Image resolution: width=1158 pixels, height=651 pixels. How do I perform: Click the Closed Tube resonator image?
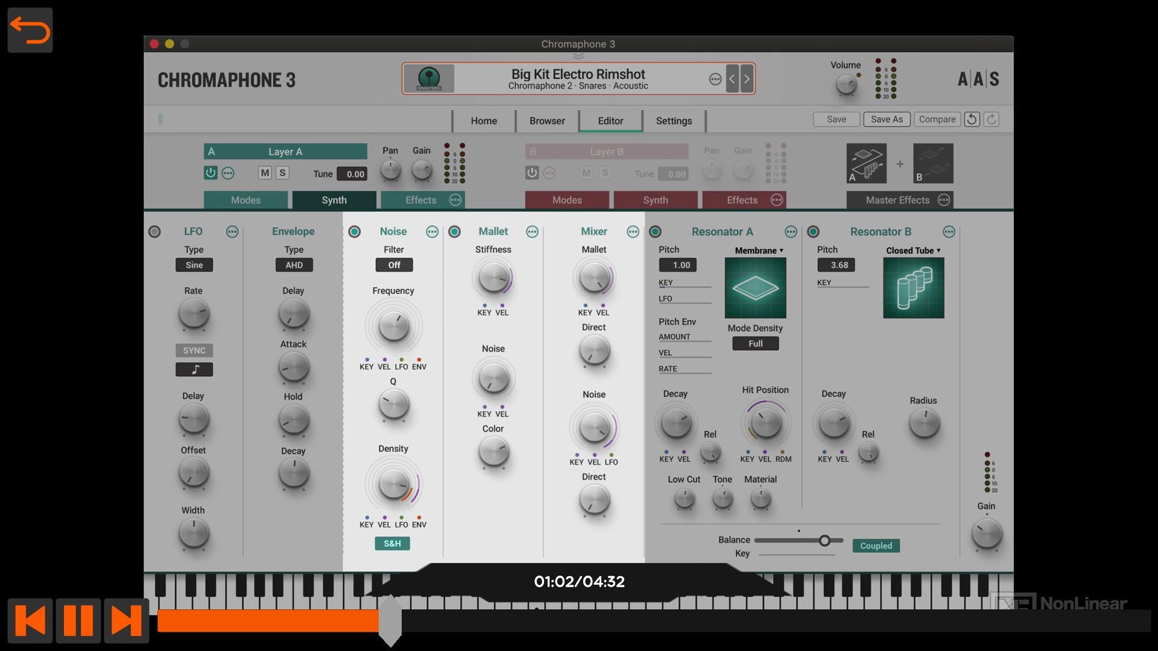click(913, 288)
